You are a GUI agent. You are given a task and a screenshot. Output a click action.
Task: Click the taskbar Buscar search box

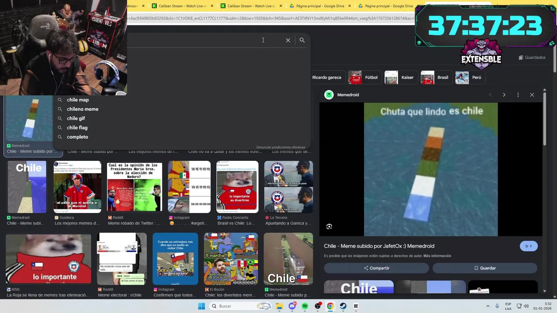240,306
